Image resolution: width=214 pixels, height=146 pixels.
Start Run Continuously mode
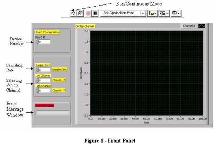(x=80, y=13)
